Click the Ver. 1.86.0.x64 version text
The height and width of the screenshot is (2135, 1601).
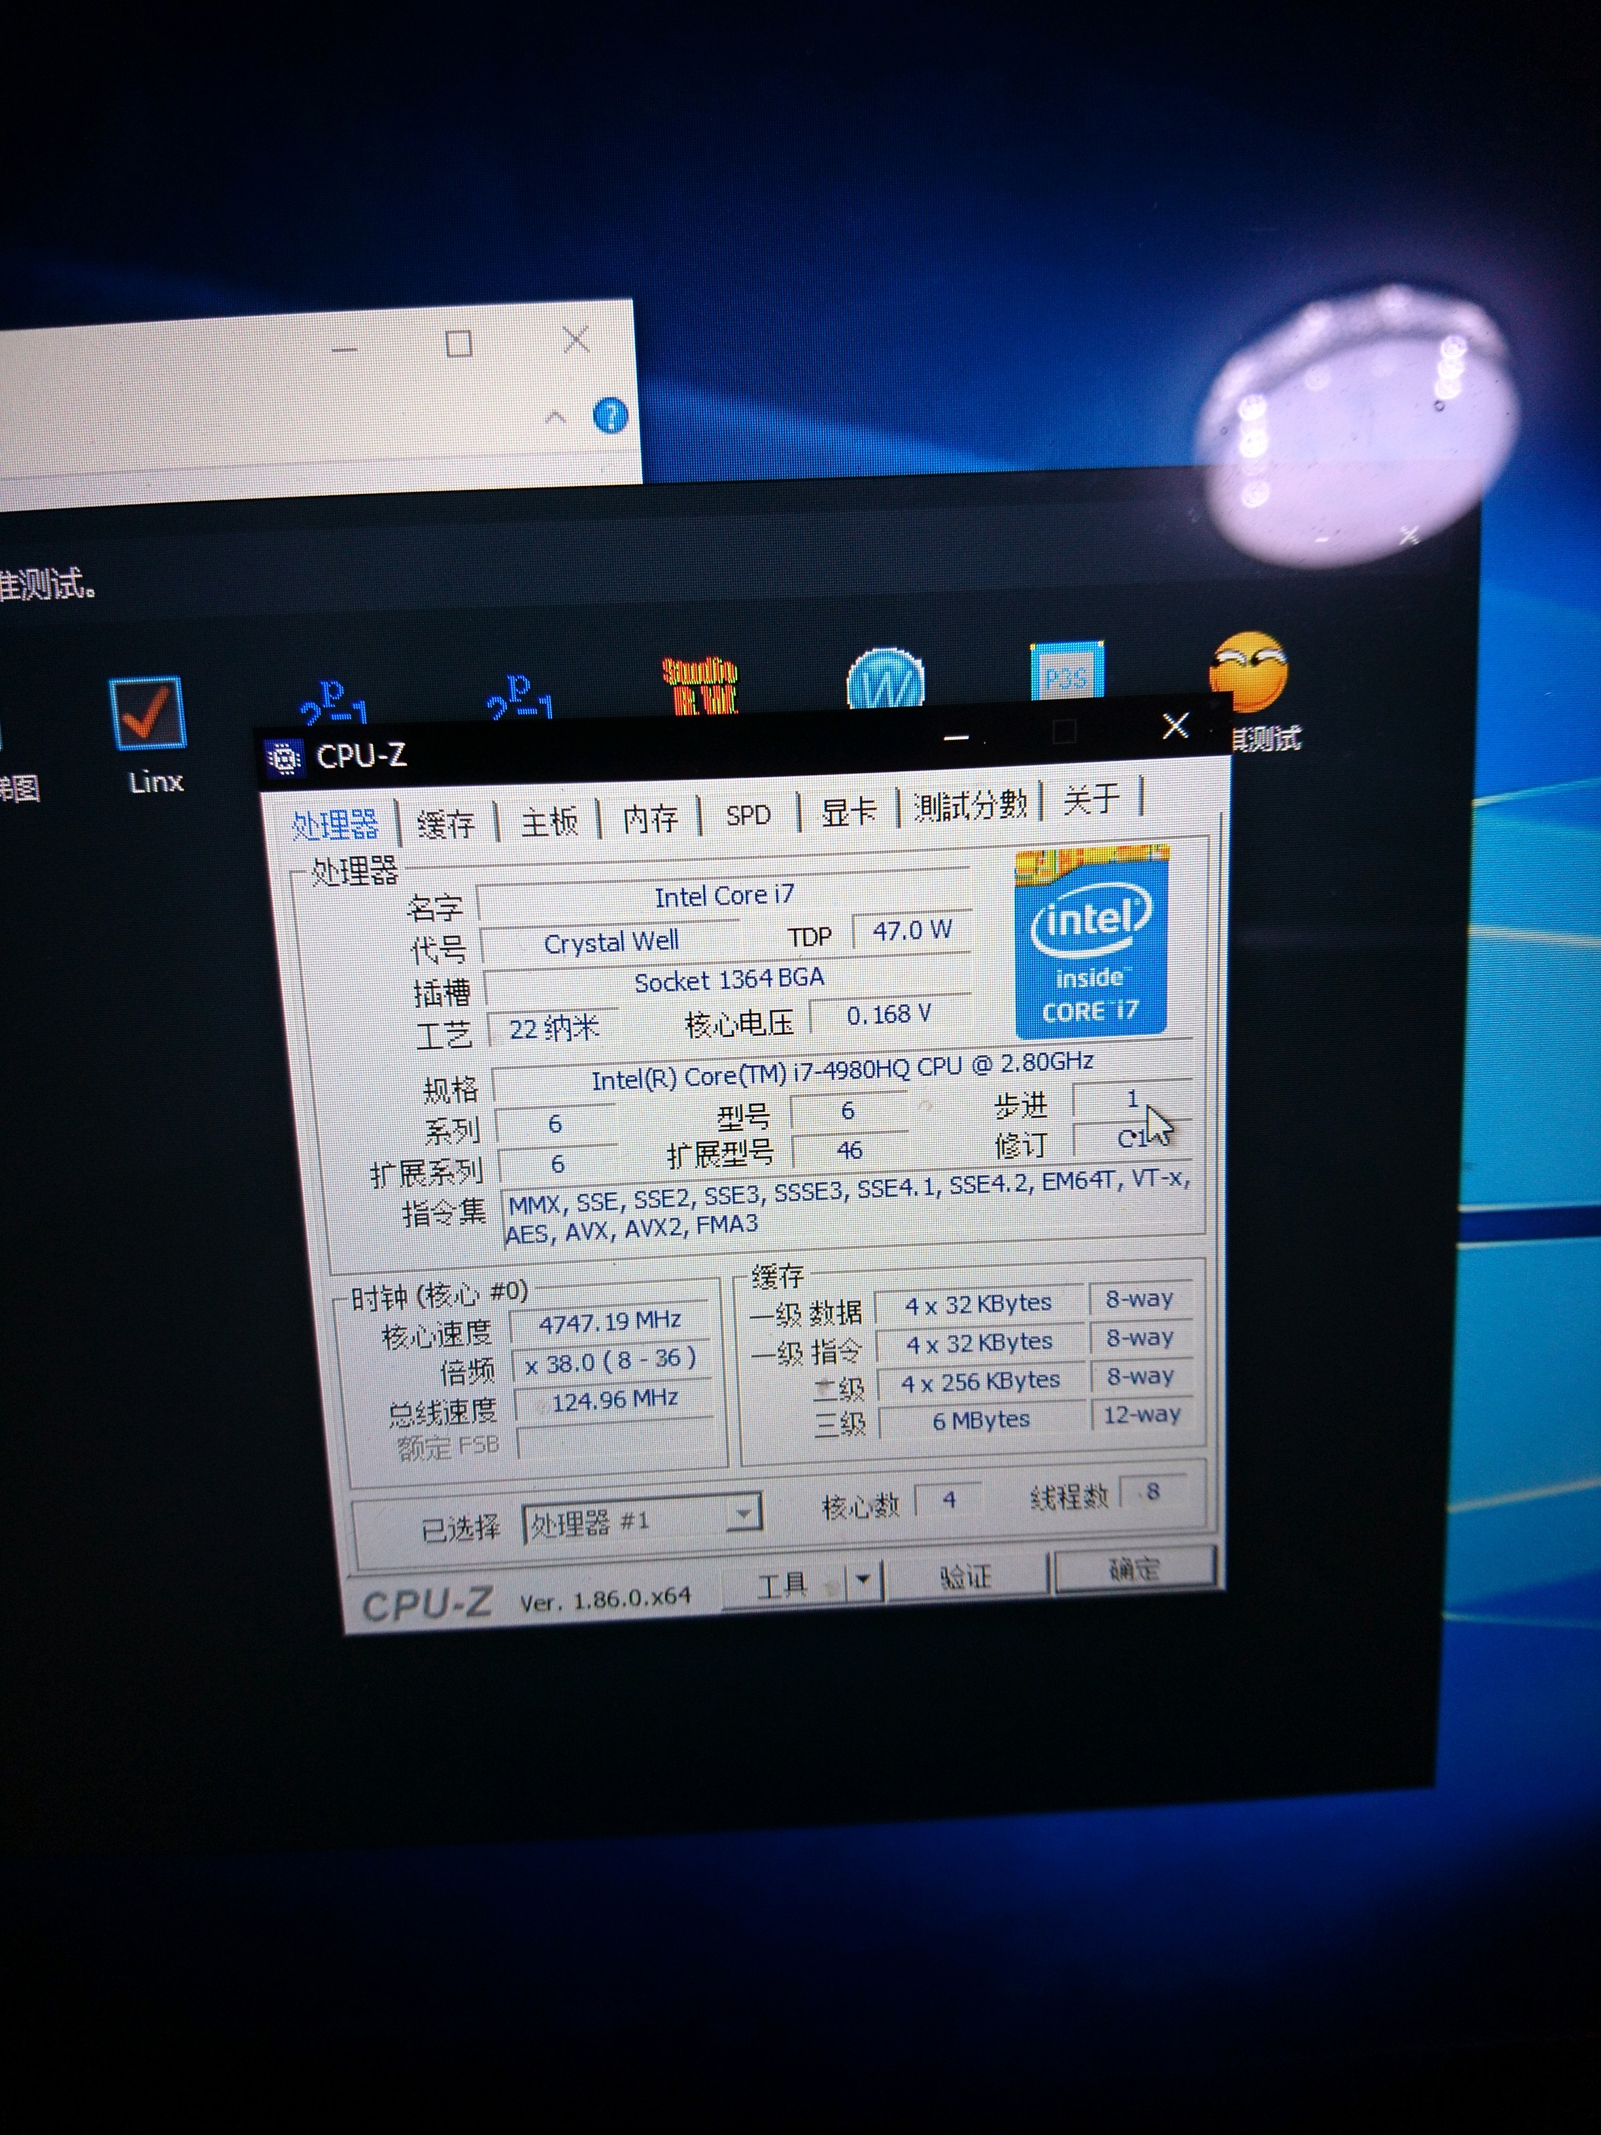(x=605, y=1599)
